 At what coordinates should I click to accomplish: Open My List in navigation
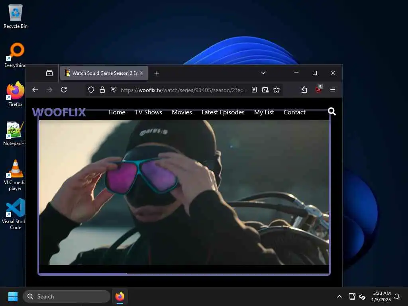[x=264, y=112]
